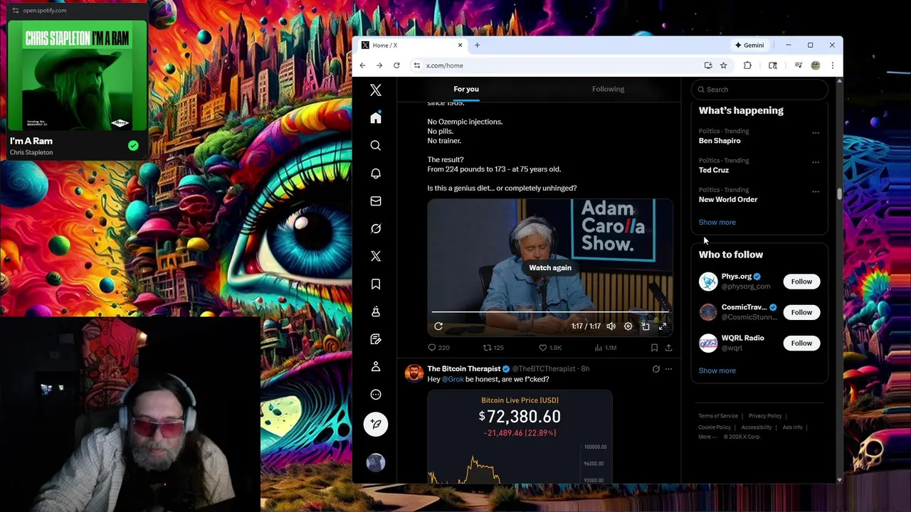Open Ben Shapiro trending topic
The image size is (911, 512).
coord(720,141)
